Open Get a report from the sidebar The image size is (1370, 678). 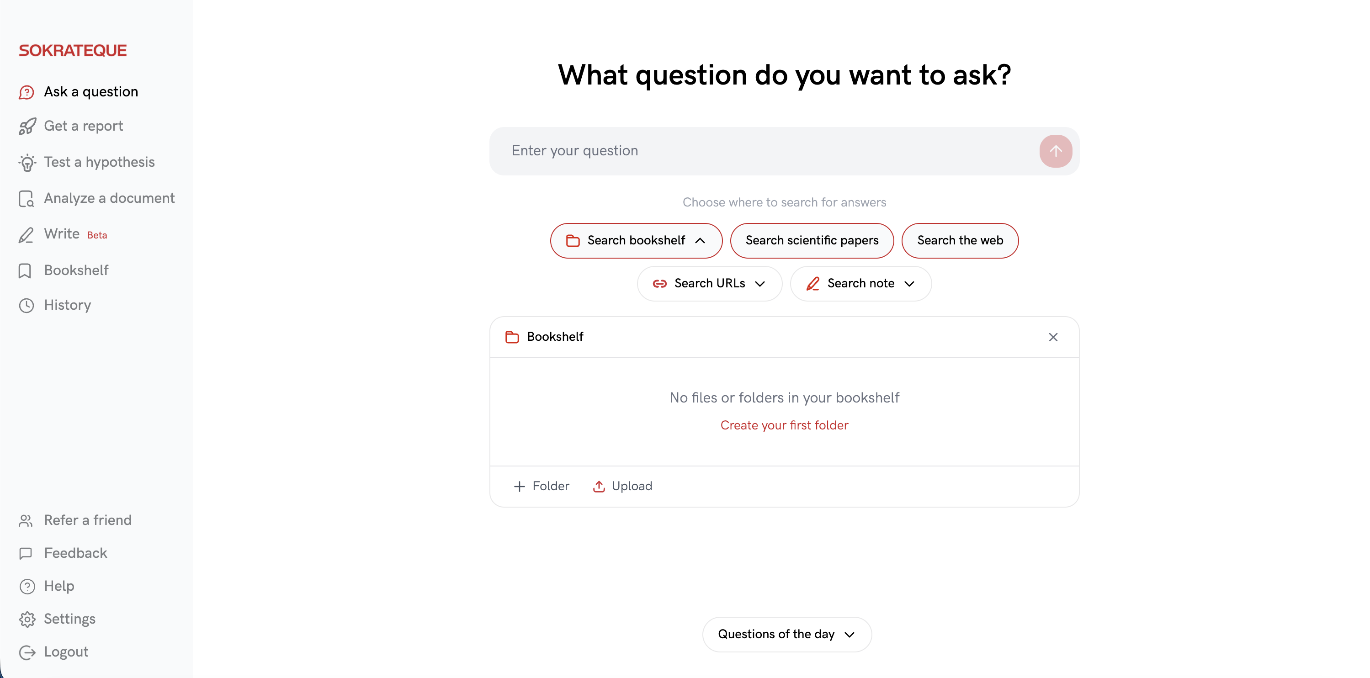83,126
